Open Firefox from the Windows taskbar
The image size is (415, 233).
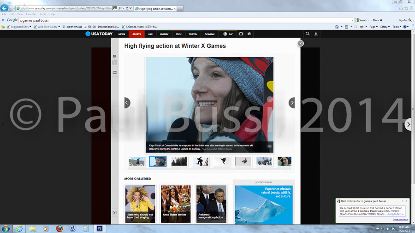coord(59,228)
